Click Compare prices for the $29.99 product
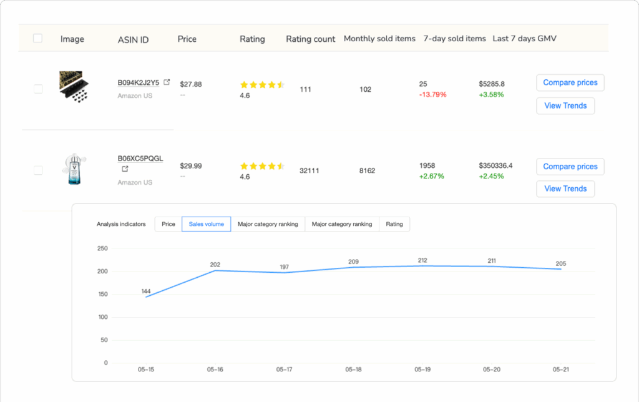The image size is (639, 402). tap(570, 167)
